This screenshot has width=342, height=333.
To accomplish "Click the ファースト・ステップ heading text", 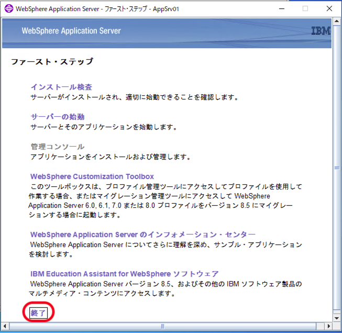I will [x=52, y=62].
